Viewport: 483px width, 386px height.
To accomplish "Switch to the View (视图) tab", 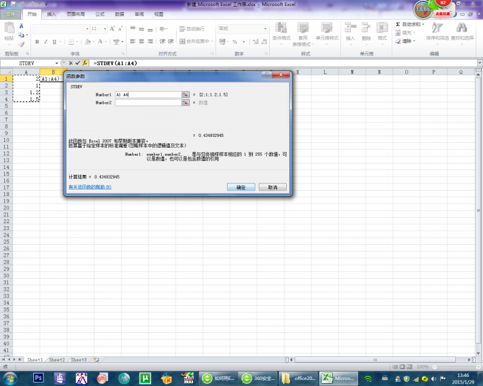I will coord(159,14).
